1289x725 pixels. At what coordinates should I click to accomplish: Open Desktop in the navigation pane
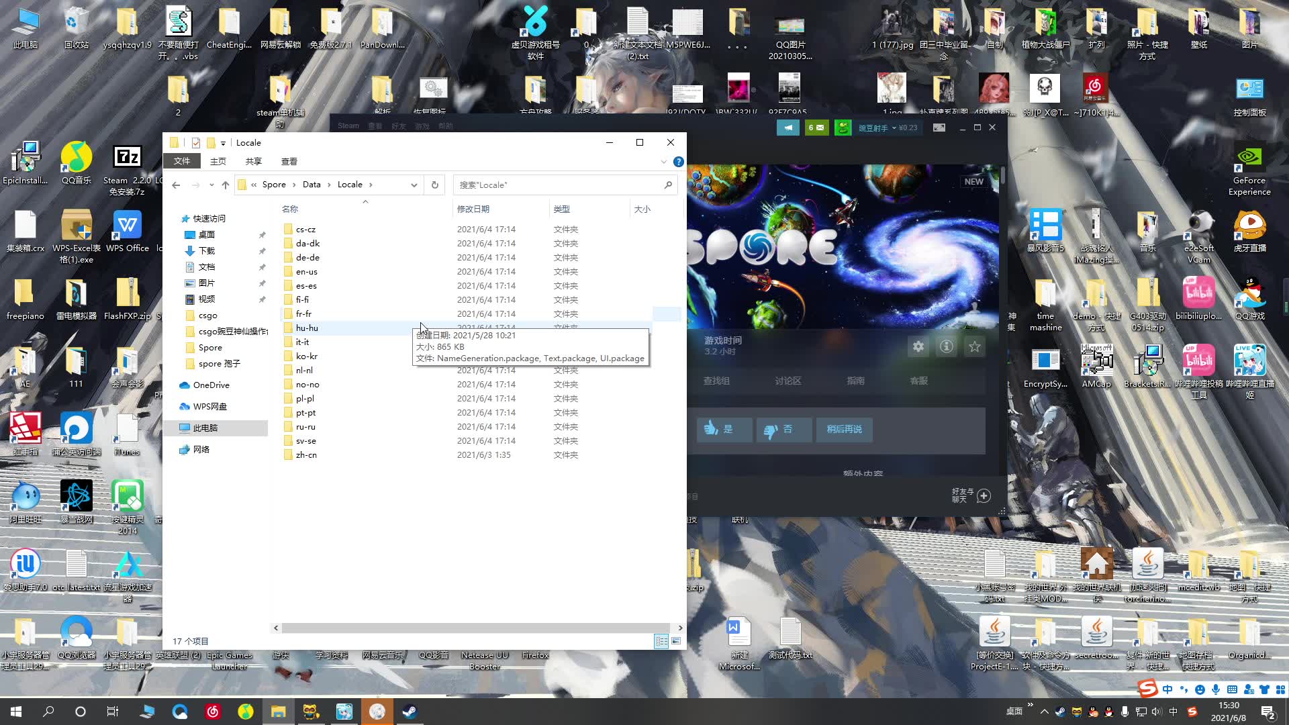coord(207,234)
